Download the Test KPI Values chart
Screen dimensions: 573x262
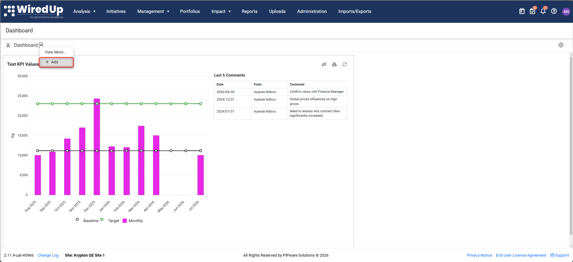tap(334, 65)
